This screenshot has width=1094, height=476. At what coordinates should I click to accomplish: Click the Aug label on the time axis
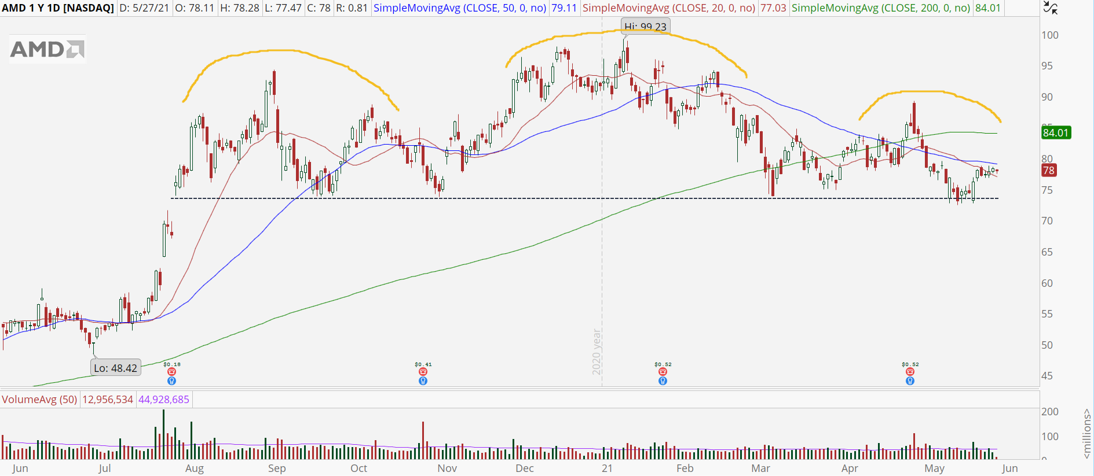pyautogui.click(x=195, y=468)
